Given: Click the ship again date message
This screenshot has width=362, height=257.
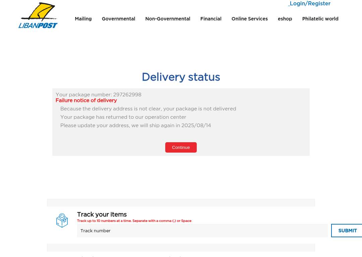Looking at the screenshot, I should (x=135, y=125).
